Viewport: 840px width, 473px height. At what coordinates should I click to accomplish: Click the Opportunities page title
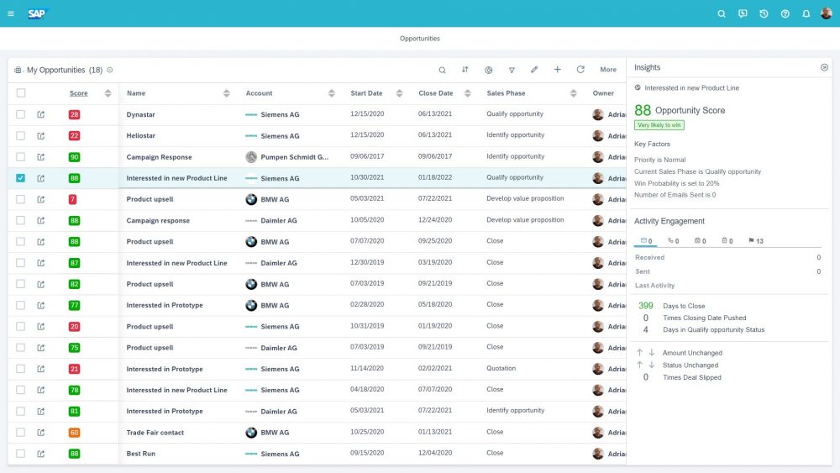click(419, 39)
